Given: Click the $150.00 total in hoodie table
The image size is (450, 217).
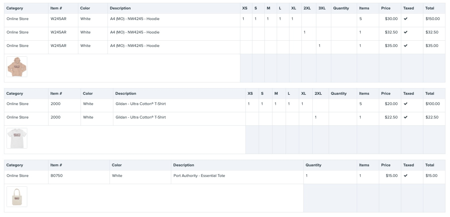Looking at the screenshot, I should click(433, 19).
